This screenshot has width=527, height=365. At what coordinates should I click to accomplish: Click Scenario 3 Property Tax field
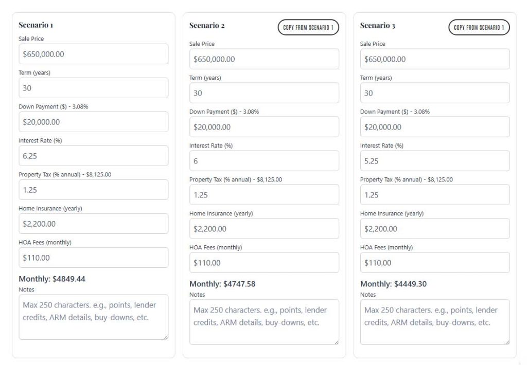tap(435, 195)
